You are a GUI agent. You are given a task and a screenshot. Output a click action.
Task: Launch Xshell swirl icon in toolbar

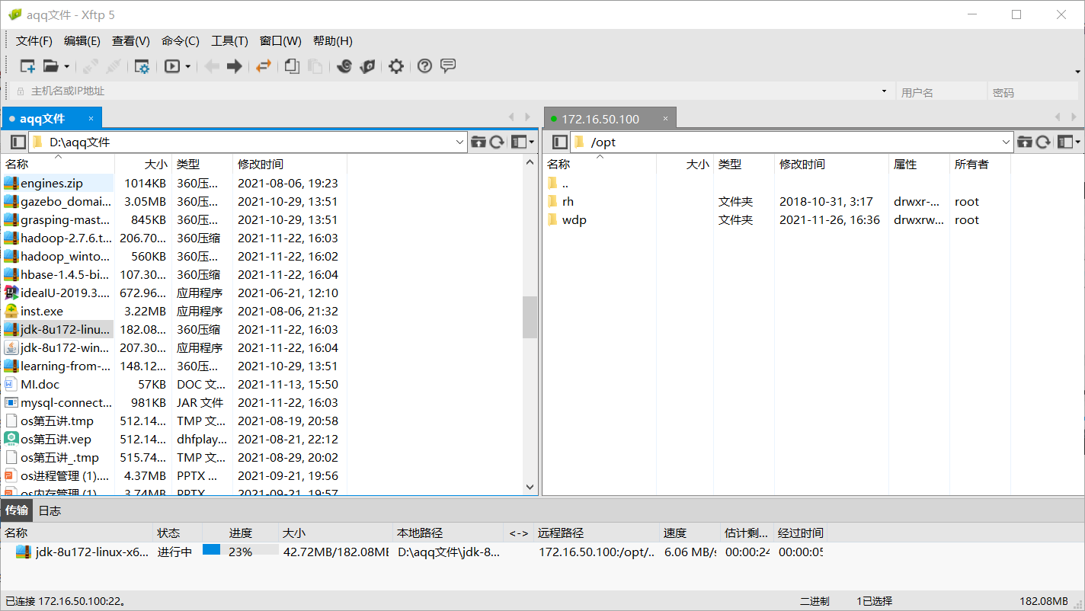coord(344,66)
